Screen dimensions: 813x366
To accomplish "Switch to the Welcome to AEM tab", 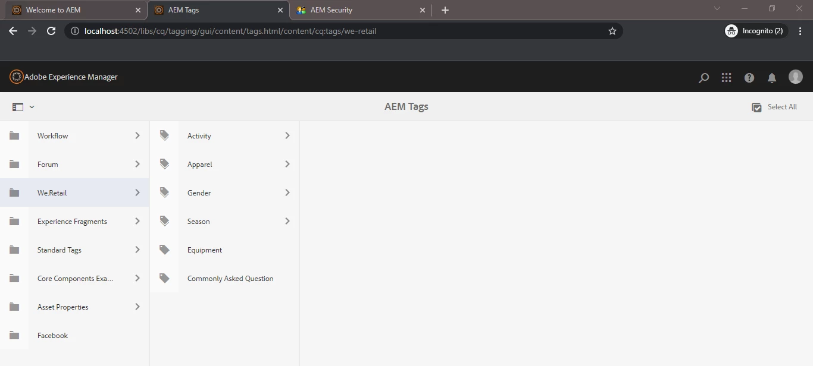I will [x=76, y=10].
